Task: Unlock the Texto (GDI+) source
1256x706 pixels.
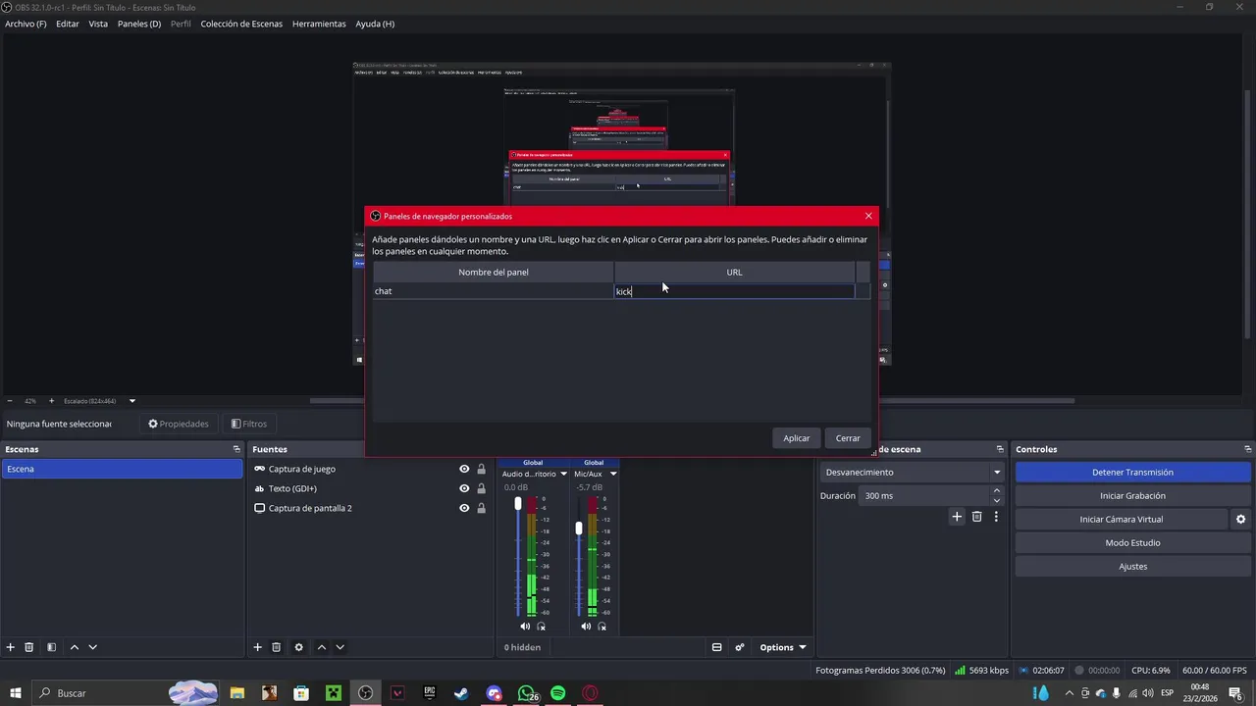Action: [x=481, y=488]
